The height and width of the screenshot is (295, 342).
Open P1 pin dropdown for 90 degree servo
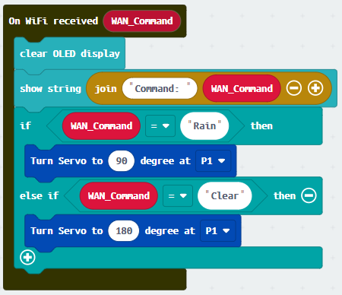[213, 161]
